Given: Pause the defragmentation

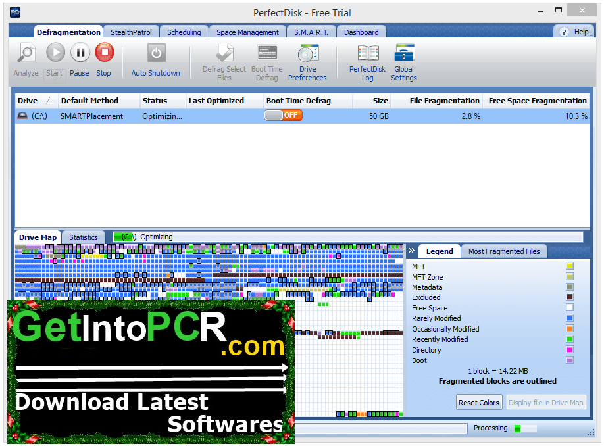Looking at the screenshot, I should (80, 53).
